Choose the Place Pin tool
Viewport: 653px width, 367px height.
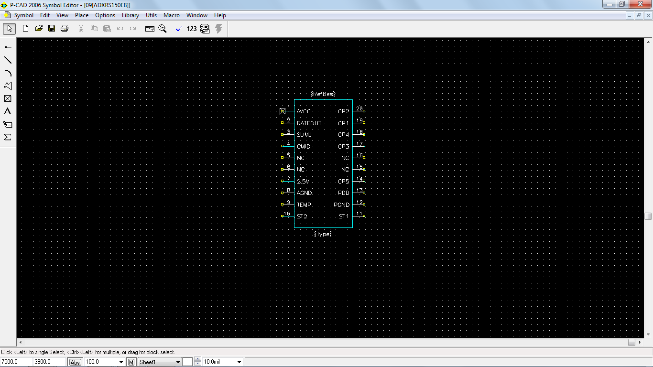8,47
